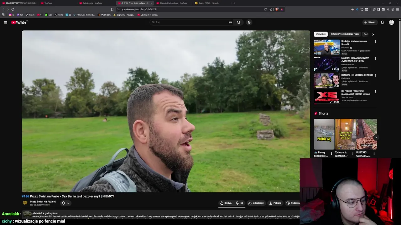
Task: Click the Szukaj search input field
Action: tap(190, 22)
